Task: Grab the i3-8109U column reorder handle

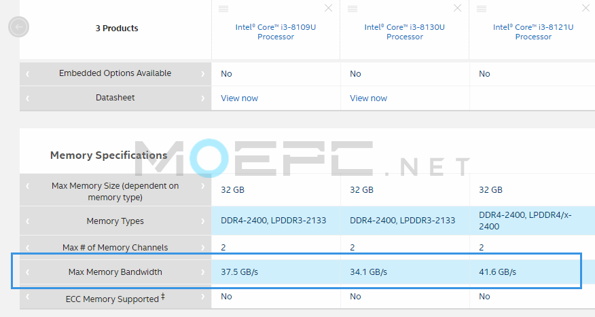Action: pyautogui.click(x=223, y=9)
